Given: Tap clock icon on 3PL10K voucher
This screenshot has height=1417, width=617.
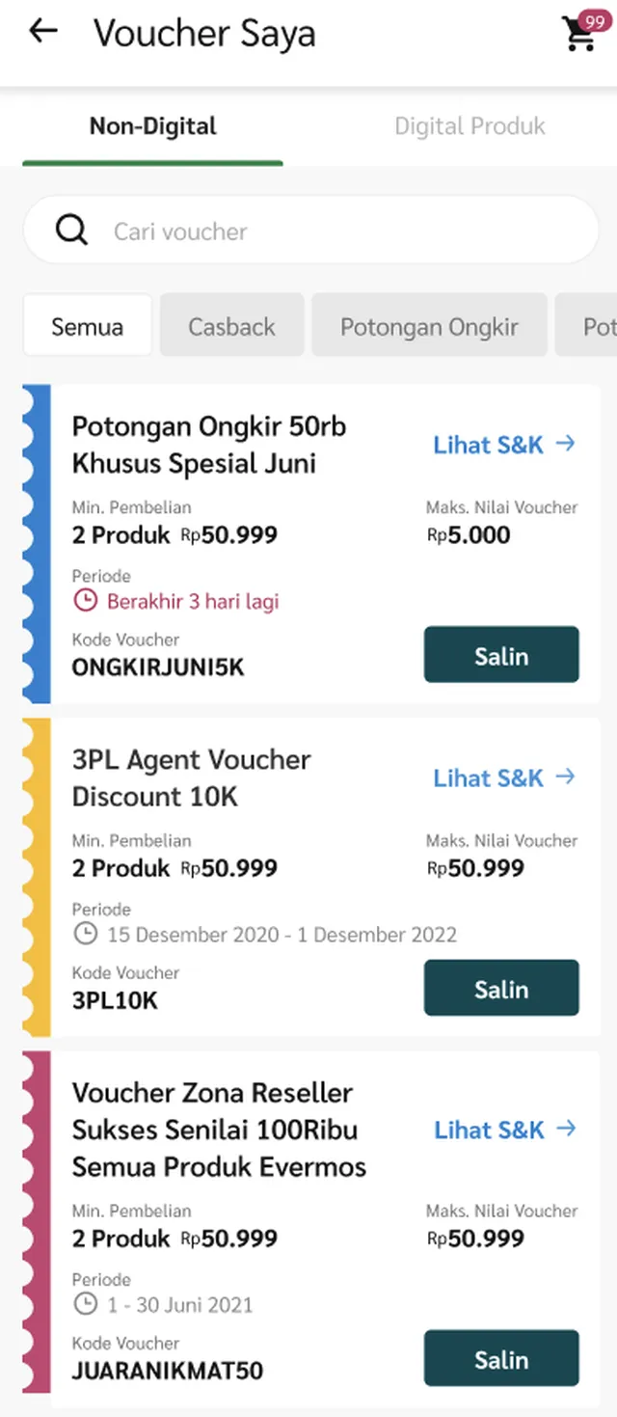Looking at the screenshot, I should [x=86, y=934].
